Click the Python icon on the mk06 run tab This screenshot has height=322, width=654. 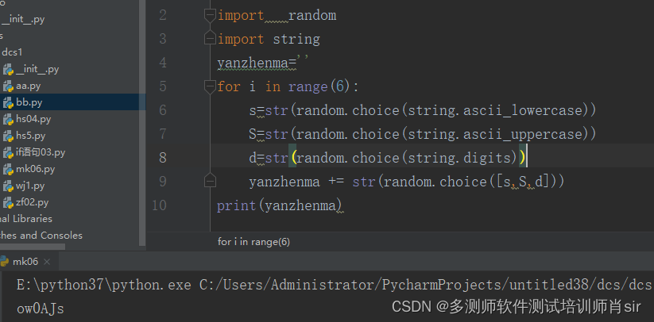(x=4, y=261)
